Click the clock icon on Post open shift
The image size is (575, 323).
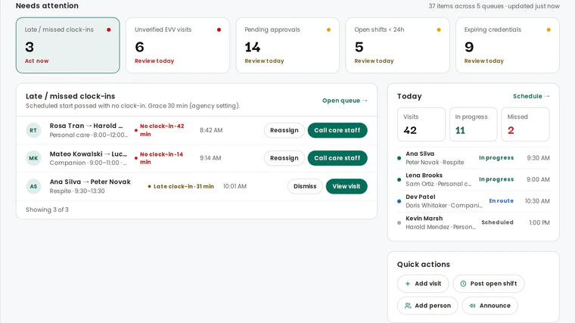point(463,284)
